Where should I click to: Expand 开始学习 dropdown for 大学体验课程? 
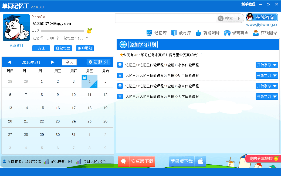pos(275,97)
